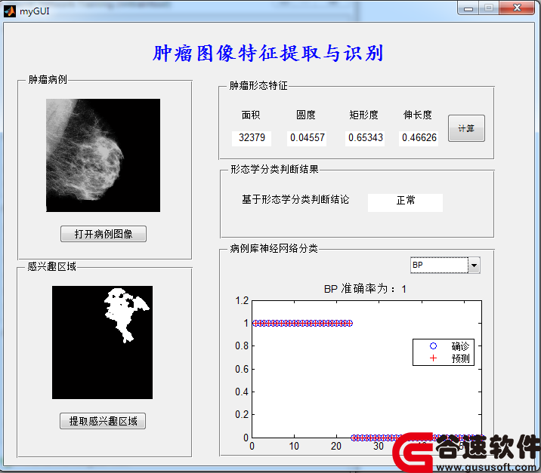Click the 伸长度 label
Image resolution: width=541 pixels, height=473 pixels.
(418, 115)
